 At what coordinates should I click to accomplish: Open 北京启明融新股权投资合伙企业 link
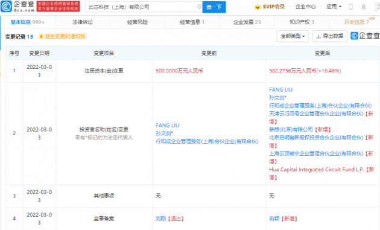click(316, 138)
